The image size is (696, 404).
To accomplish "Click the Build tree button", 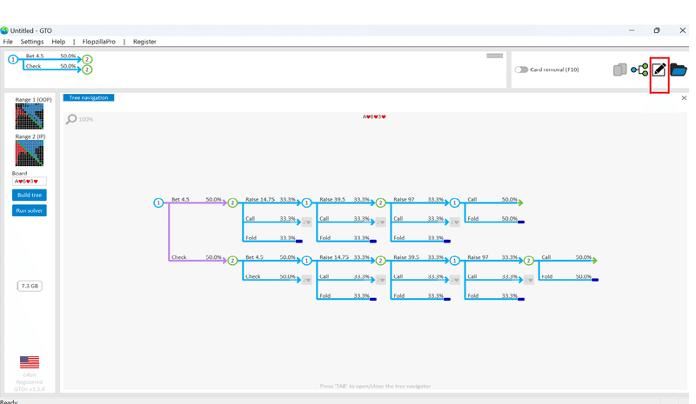I will 30,195.
